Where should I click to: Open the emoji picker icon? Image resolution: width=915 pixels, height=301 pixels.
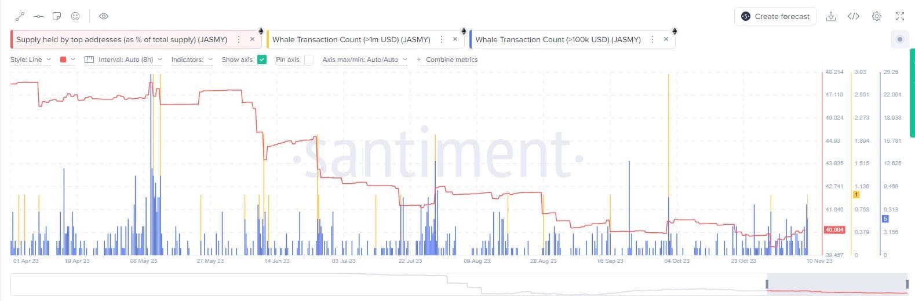(75, 16)
